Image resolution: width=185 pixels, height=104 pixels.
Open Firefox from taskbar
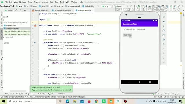tap(89, 101)
